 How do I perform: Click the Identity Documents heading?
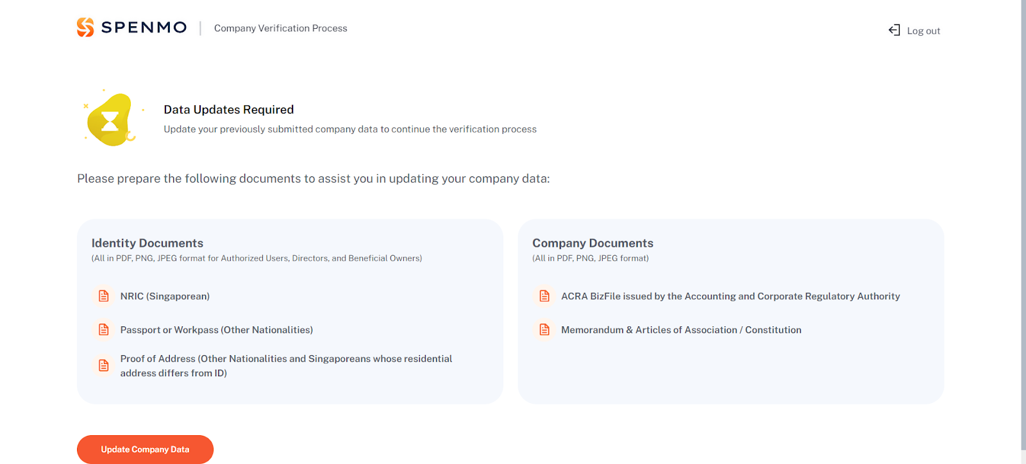(147, 243)
